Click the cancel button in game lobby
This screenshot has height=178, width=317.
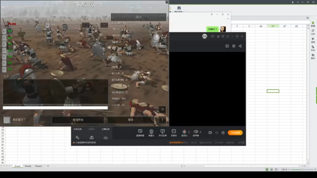tap(131, 120)
